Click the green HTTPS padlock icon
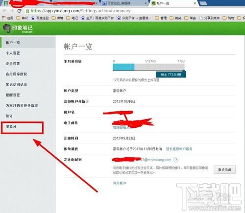This screenshot has height=213, width=245. click(x=27, y=11)
